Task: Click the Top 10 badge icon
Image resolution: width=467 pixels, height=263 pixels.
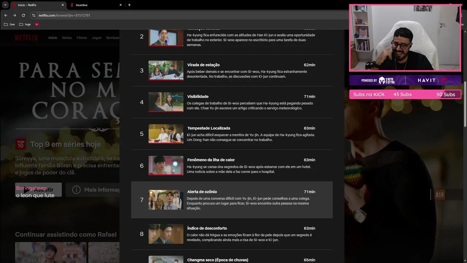Action: (x=21, y=144)
